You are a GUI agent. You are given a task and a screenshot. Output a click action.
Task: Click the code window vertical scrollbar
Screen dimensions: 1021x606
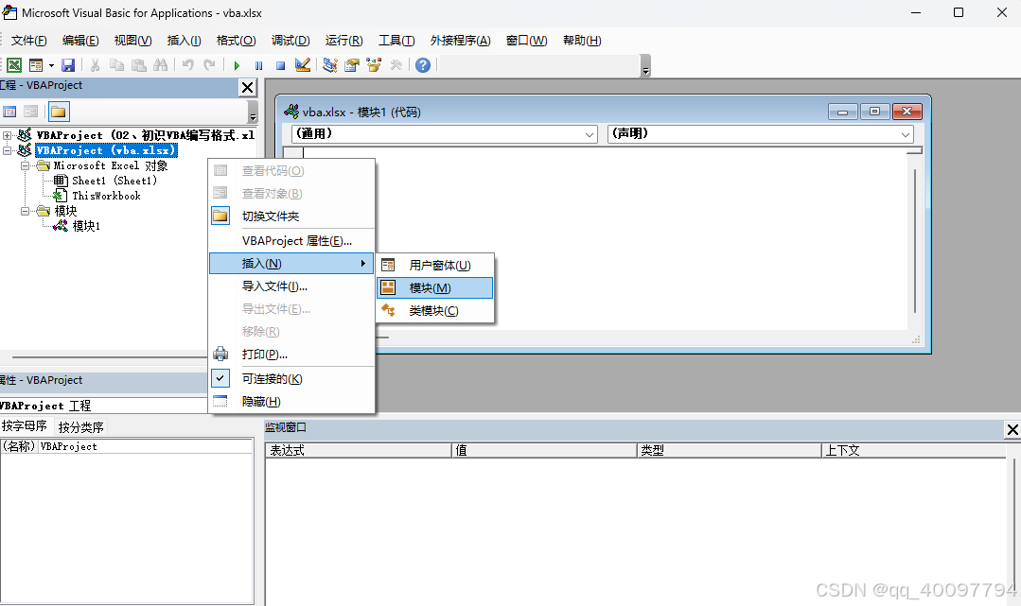tap(915, 241)
